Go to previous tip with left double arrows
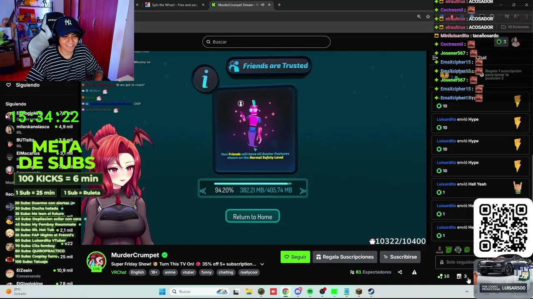 [203, 191]
